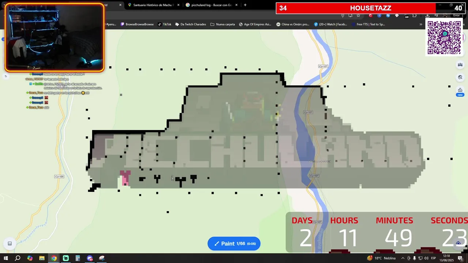The width and height of the screenshot is (468, 263).
Task: Open Windows taskbar search
Action: [18, 258]
